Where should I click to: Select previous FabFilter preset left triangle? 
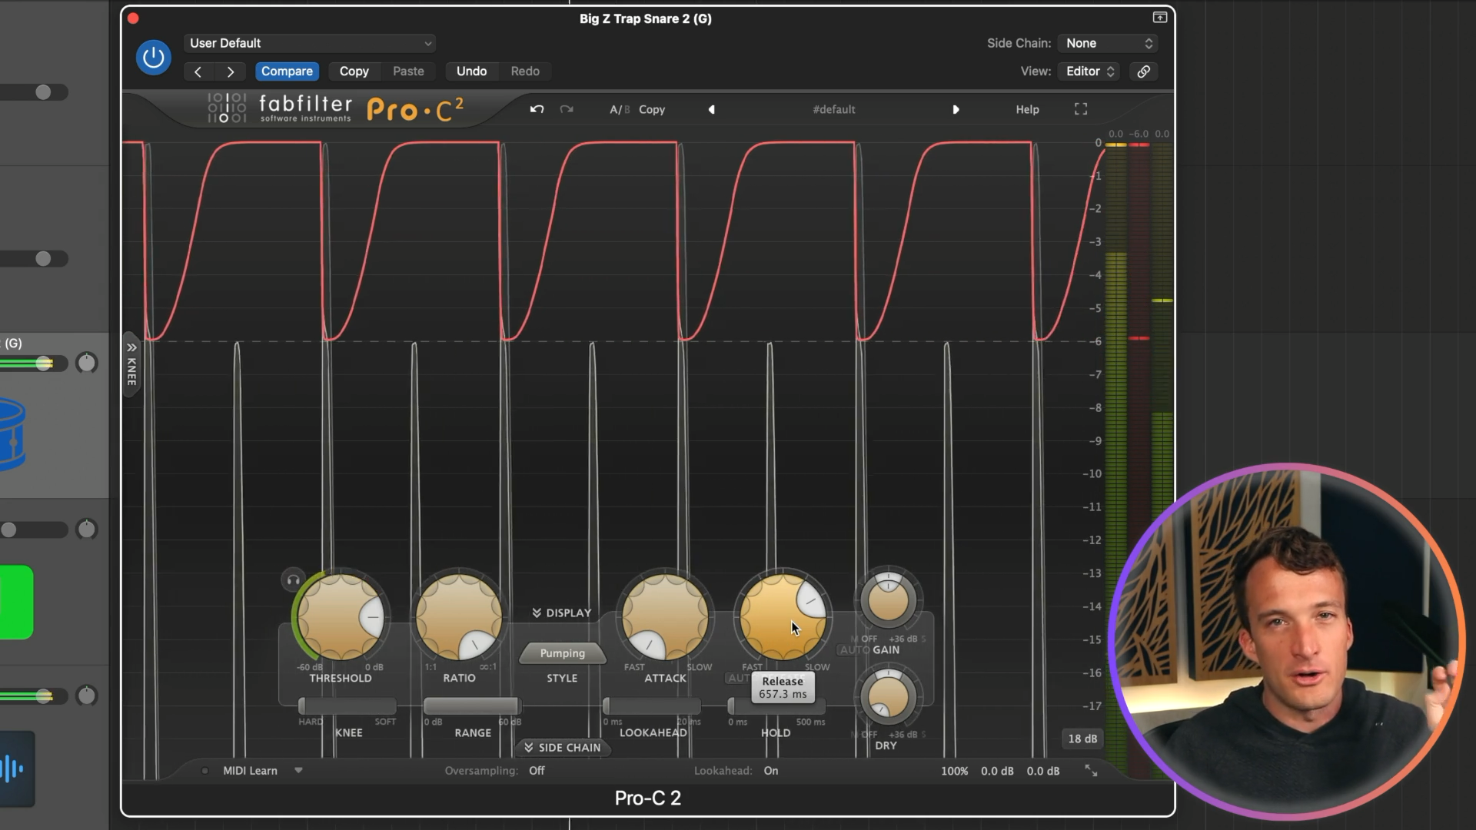coord(711,110)
